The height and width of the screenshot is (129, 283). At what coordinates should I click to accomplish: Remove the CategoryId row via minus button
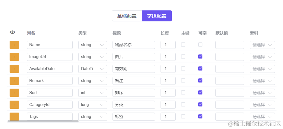(x=14, y=105)
